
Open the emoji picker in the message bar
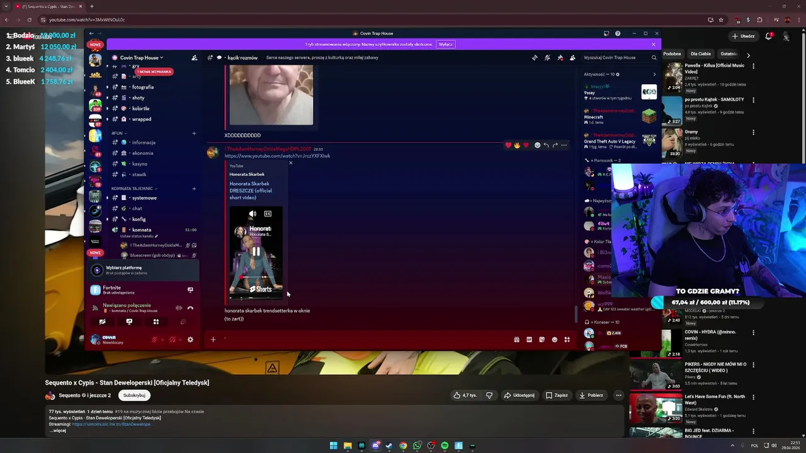554,340
